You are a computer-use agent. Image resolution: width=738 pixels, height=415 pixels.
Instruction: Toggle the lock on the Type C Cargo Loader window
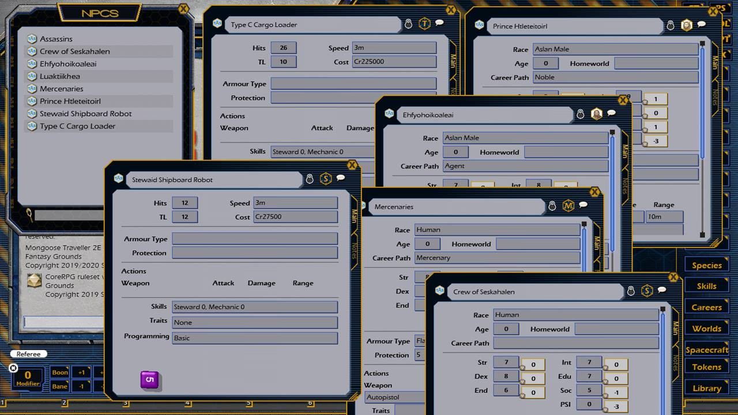(408, 24)
